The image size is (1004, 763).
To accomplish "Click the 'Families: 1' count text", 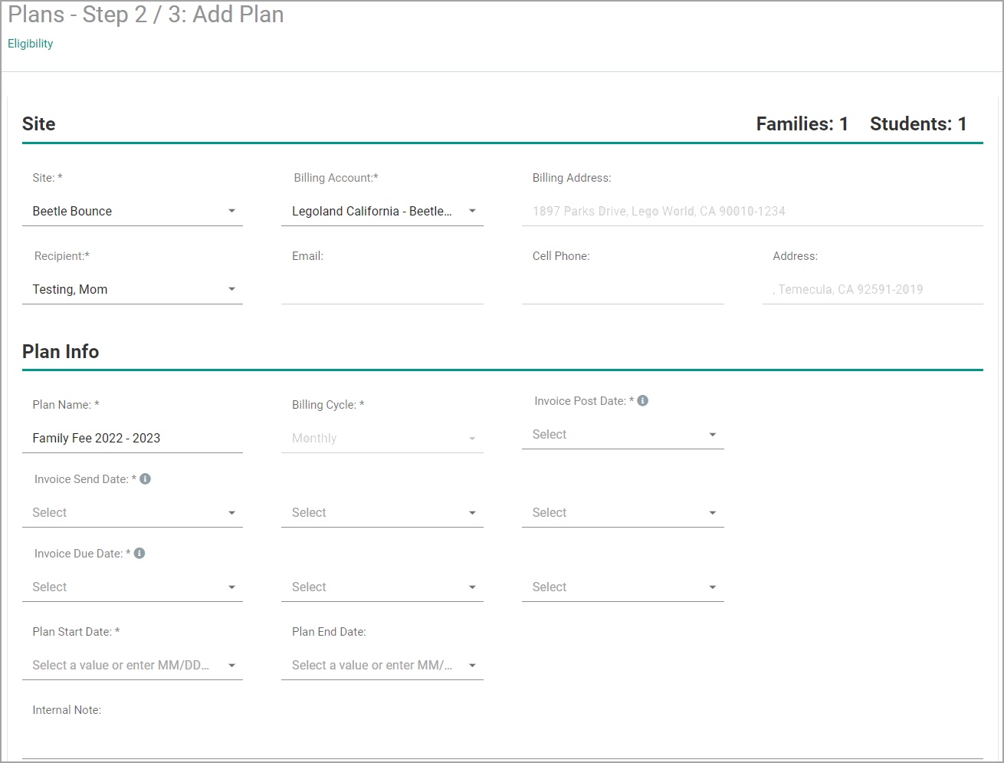I will [802, 124].
